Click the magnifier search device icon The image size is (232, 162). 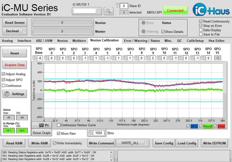pos(108,11)
